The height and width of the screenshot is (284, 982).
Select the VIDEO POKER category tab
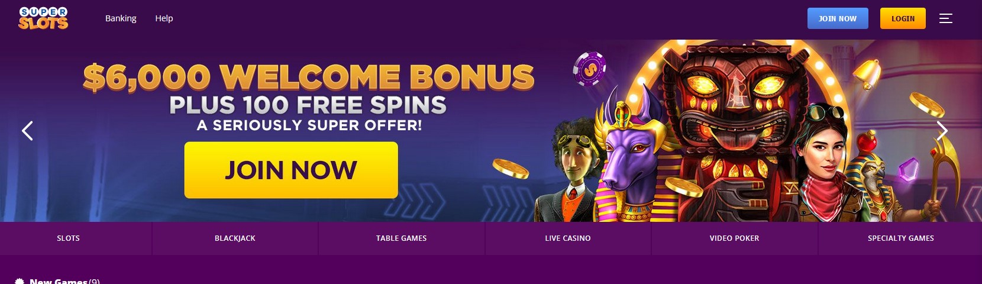(x=734, y=238)
